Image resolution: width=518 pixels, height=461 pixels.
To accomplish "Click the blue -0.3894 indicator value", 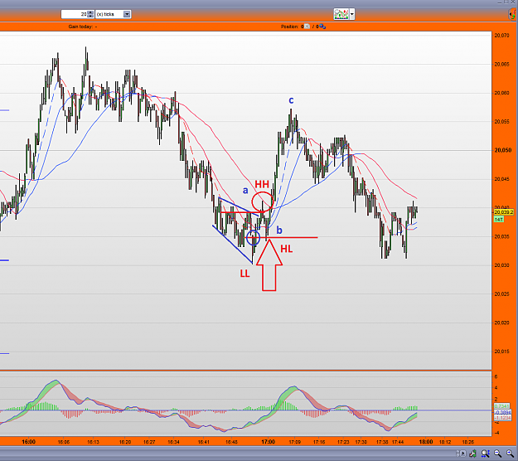I will point(503,412).
